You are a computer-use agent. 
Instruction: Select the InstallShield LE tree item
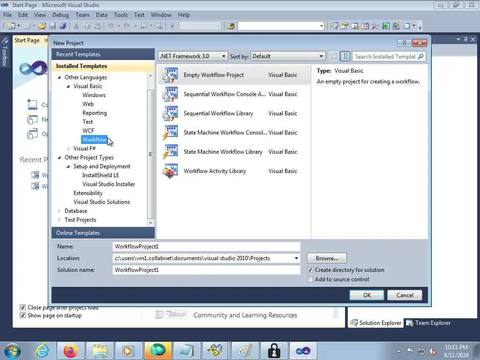click(x=101, y=175)
